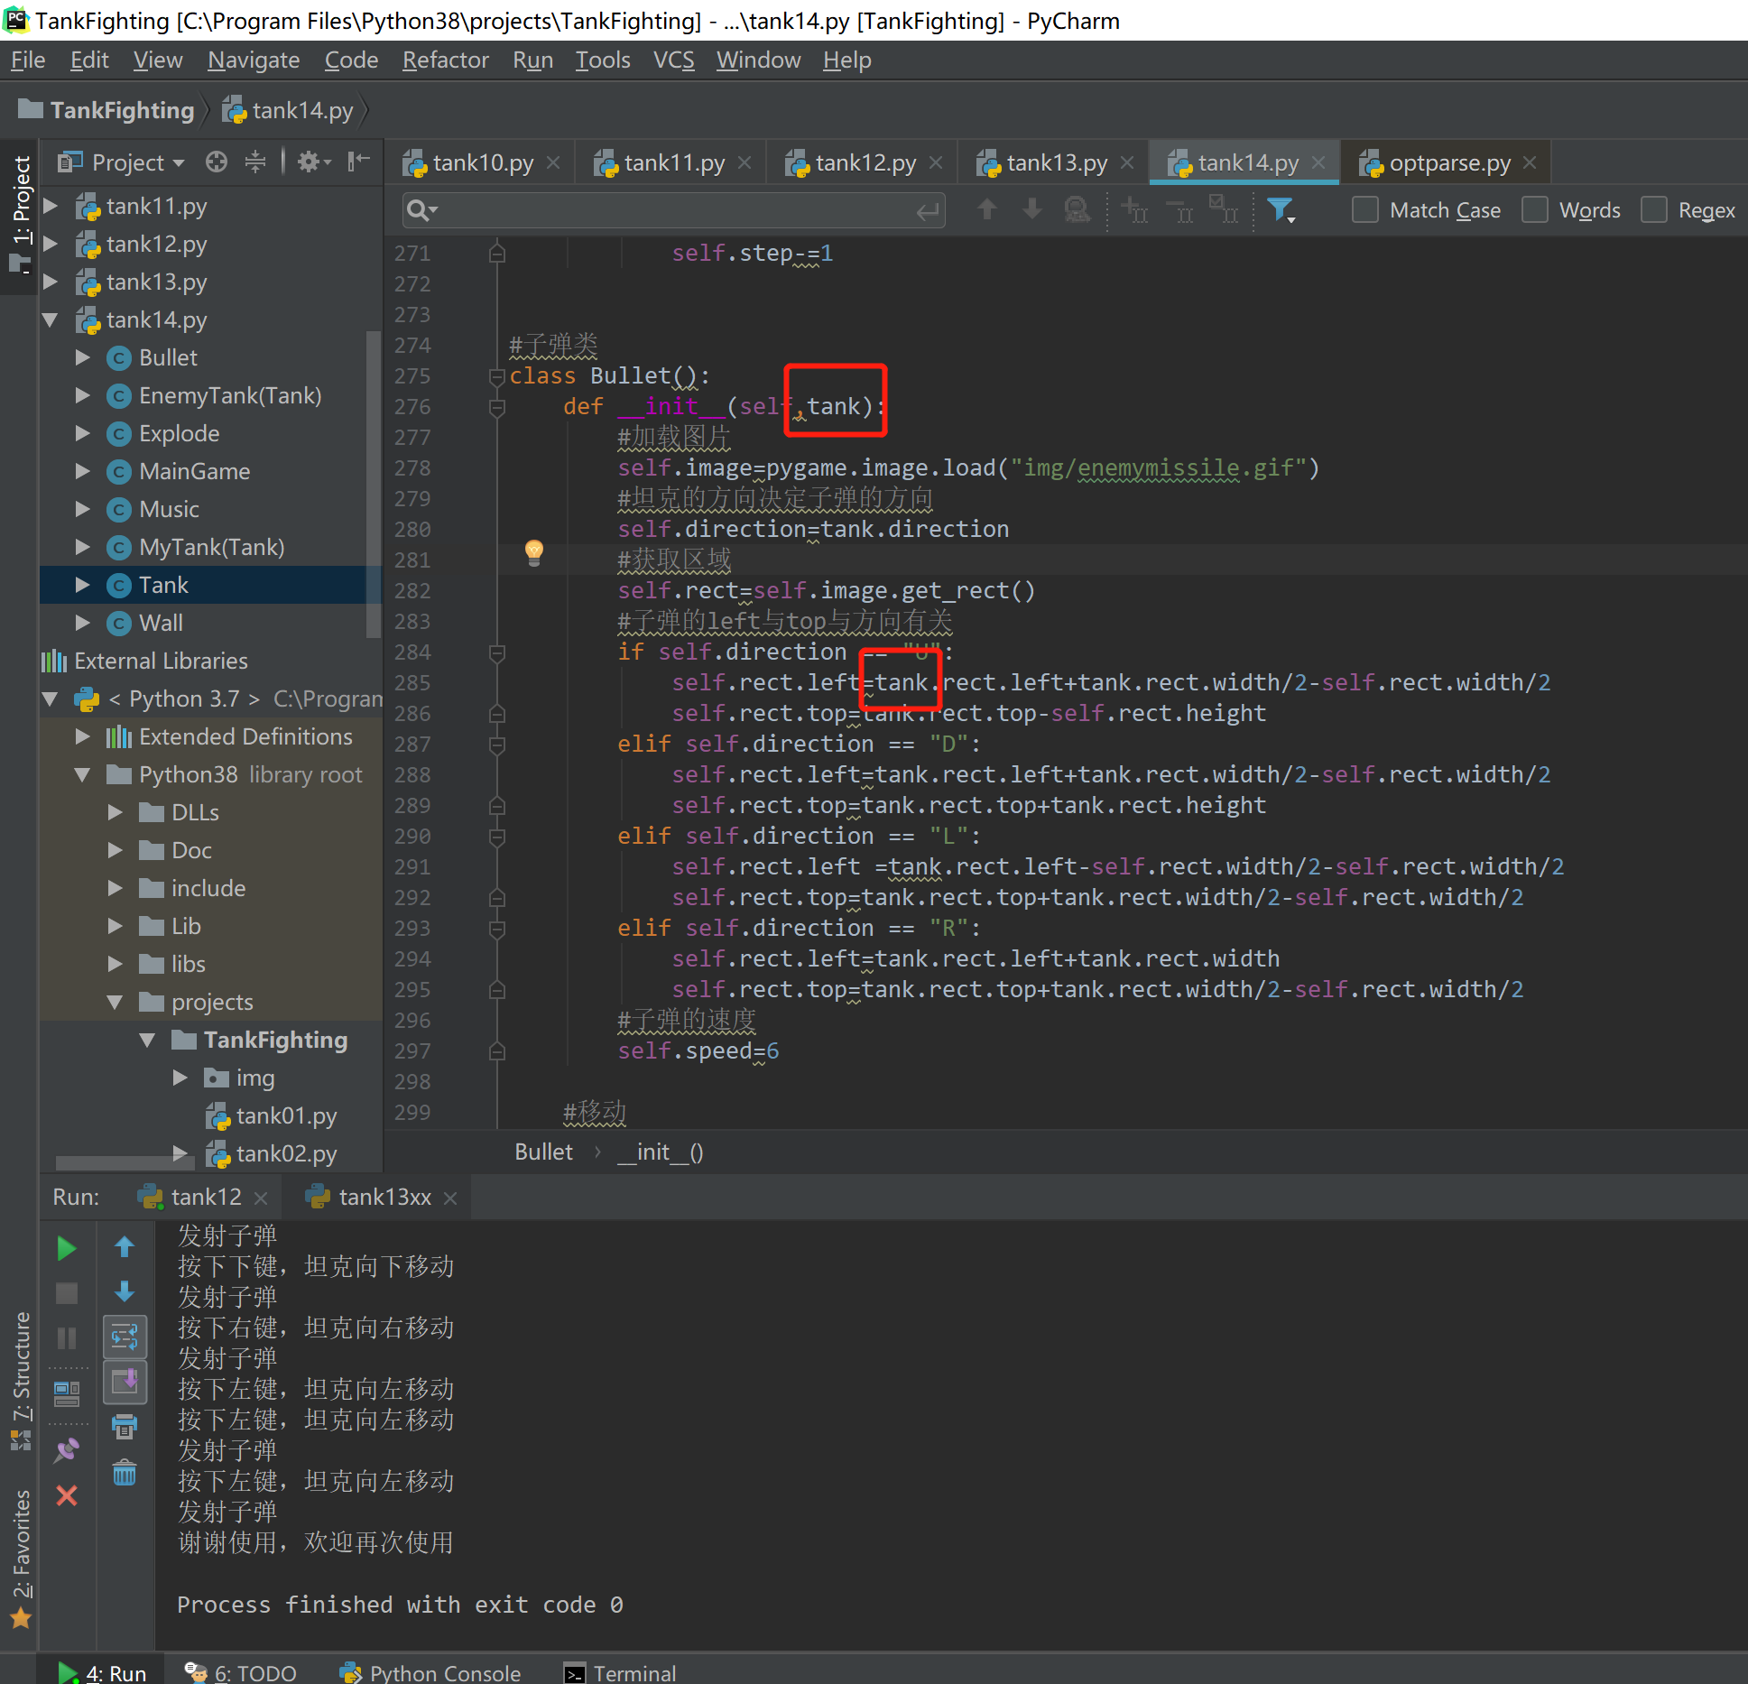This screenshot has width=1748, height=1684.
Task: Expand the DLLs folder
Action: (x=115, y=813)
